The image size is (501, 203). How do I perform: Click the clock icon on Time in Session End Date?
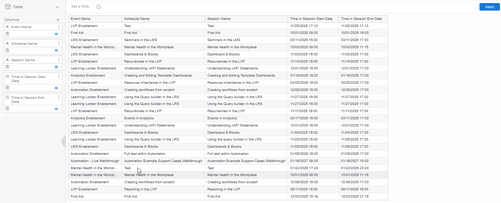pyautogui.click(x=7, y=97)
